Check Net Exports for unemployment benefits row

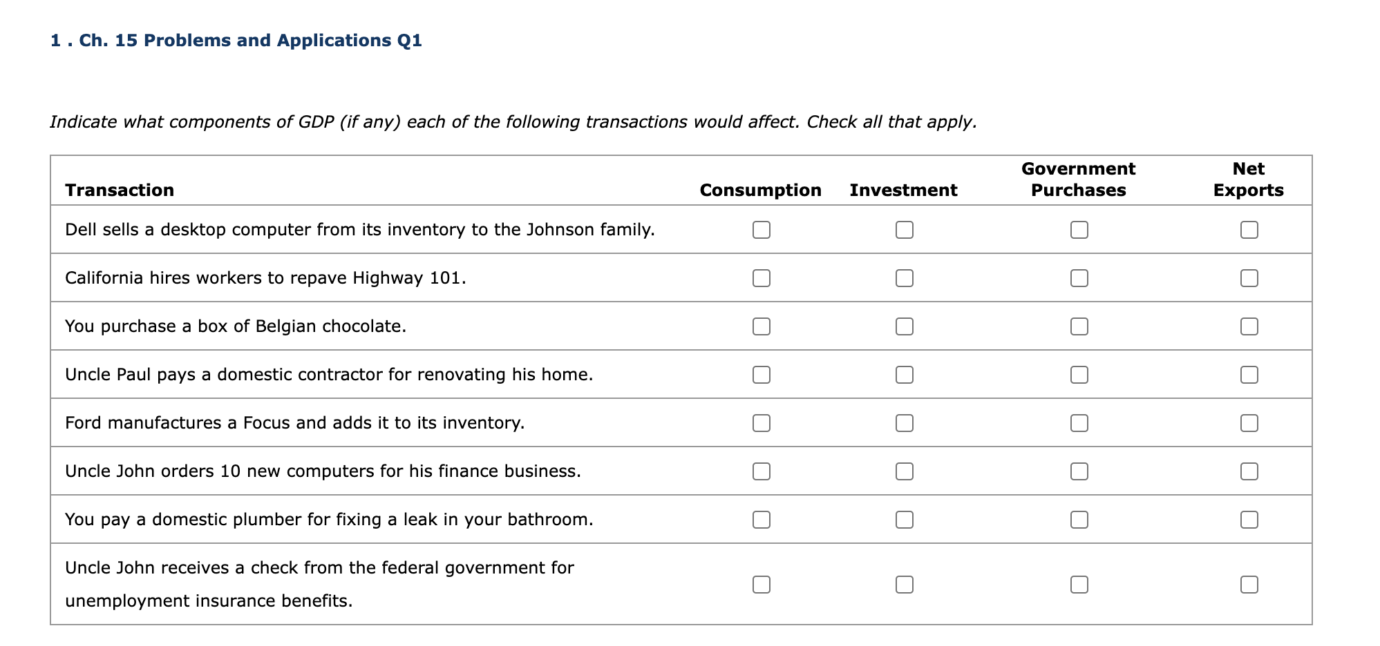pos(1249,585)
